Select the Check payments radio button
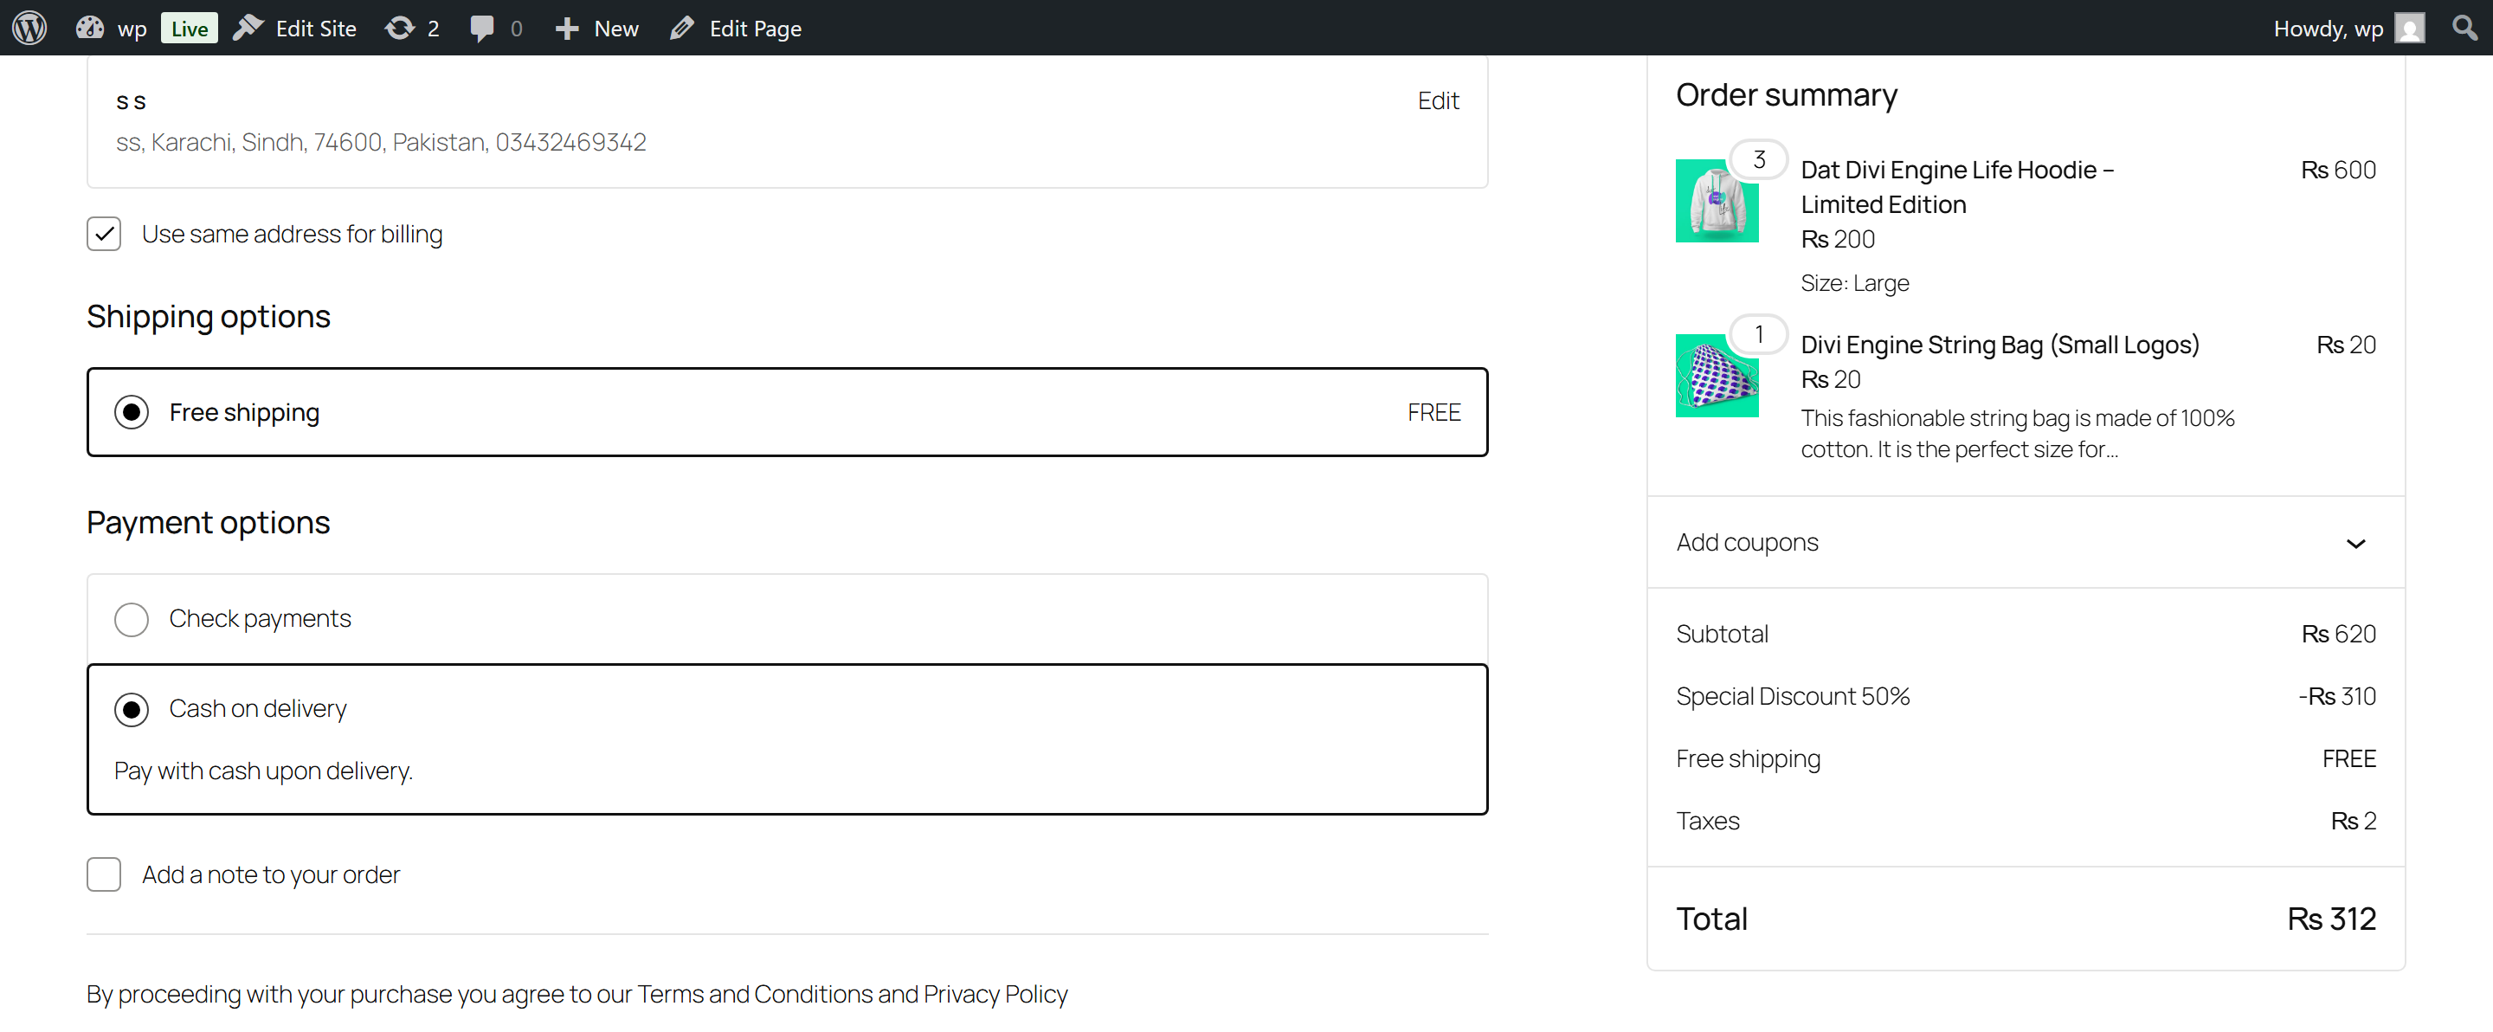 tap(132, 619)
